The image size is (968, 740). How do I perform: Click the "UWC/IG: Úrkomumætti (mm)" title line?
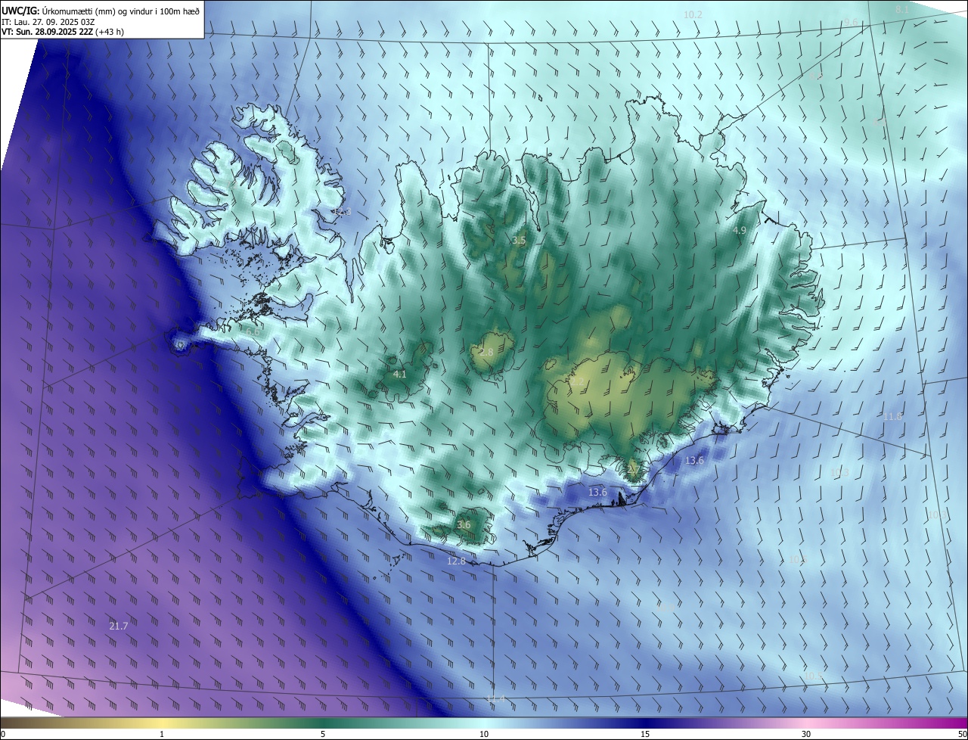tap(101, 10)
